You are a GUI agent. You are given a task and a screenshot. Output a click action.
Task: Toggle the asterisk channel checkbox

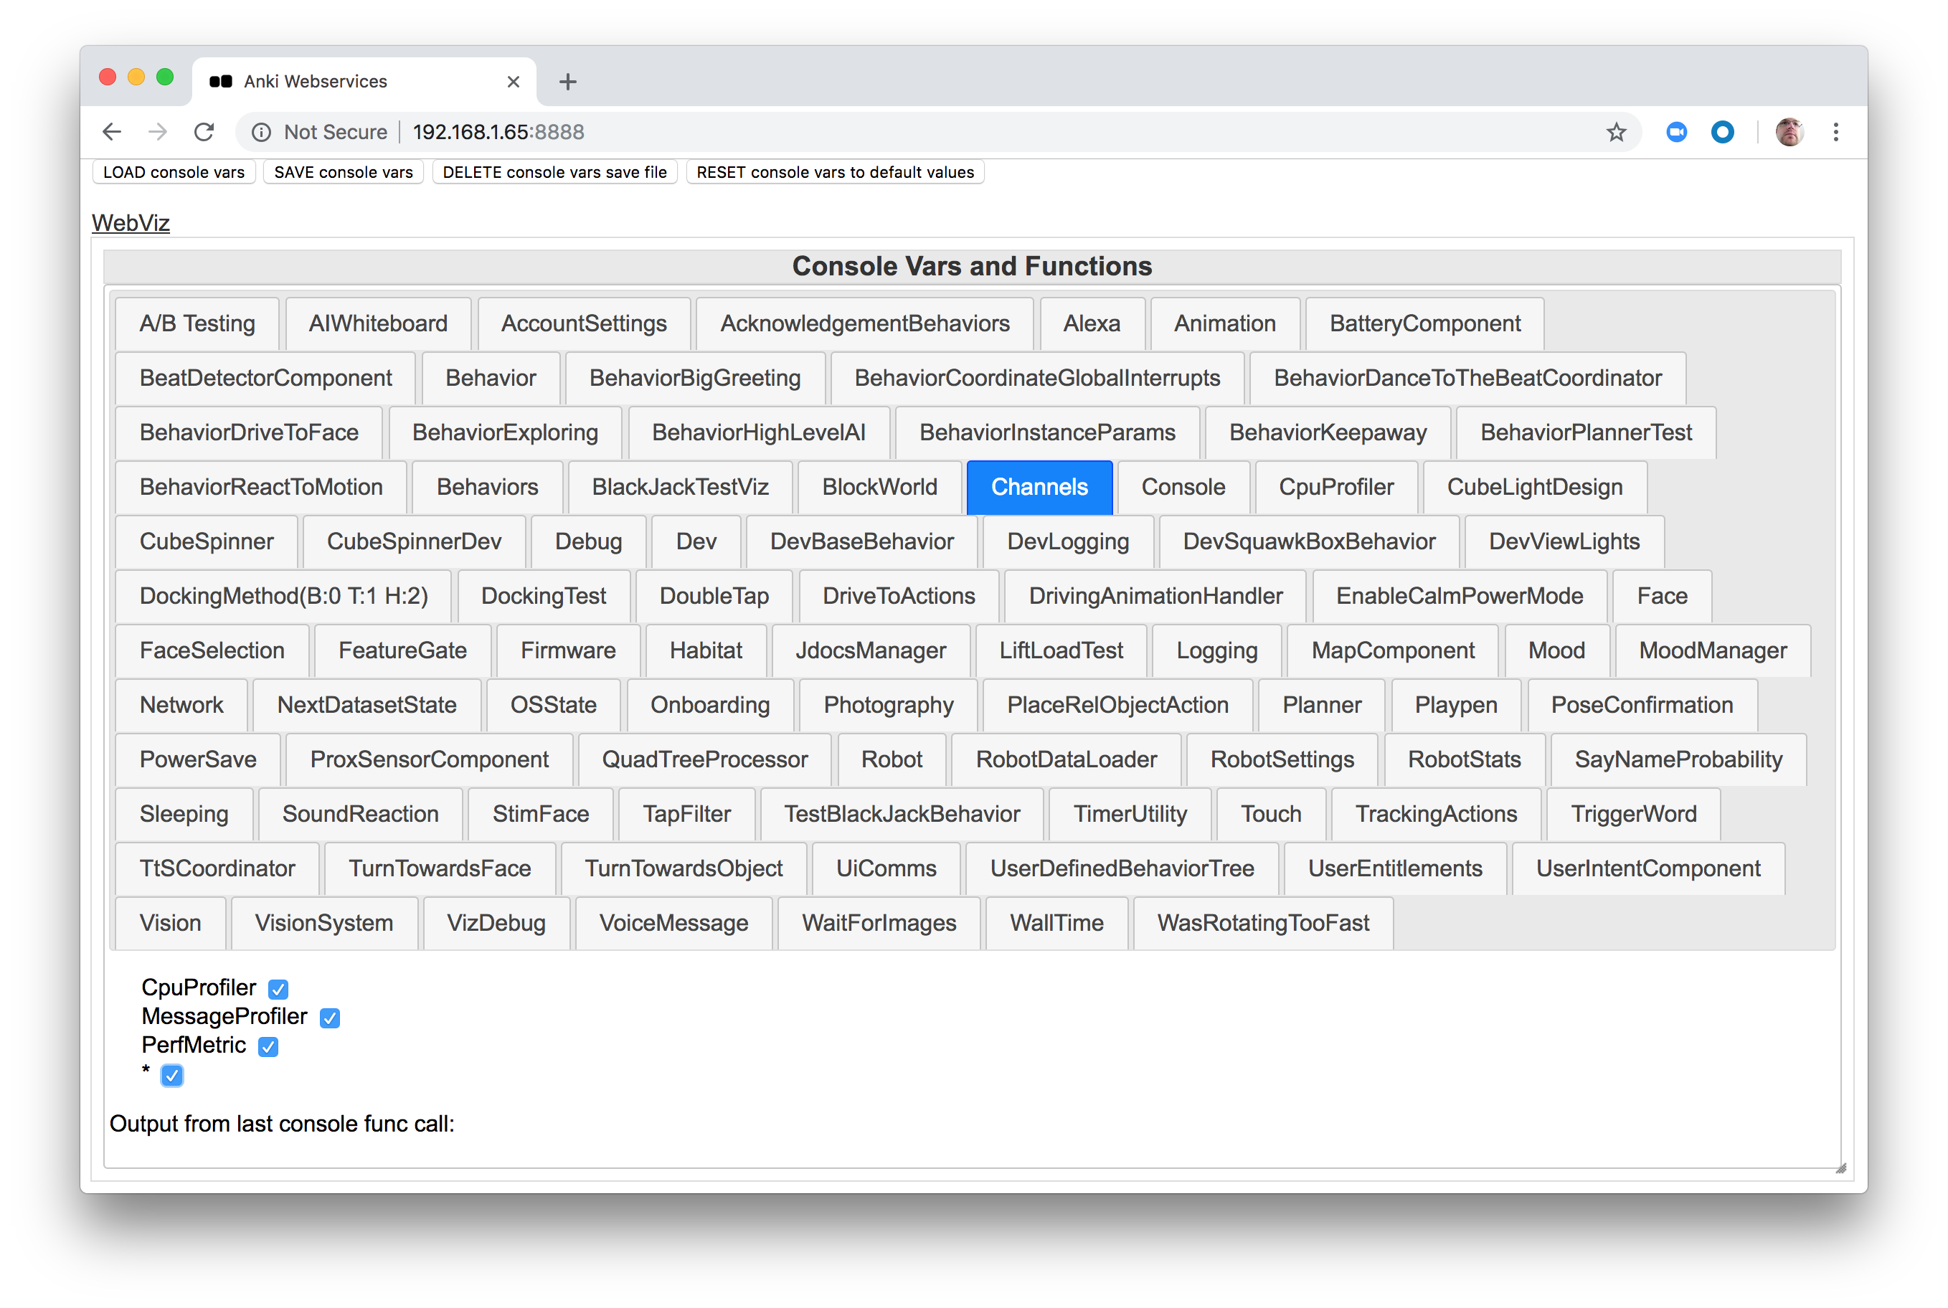click(173, 1075)
